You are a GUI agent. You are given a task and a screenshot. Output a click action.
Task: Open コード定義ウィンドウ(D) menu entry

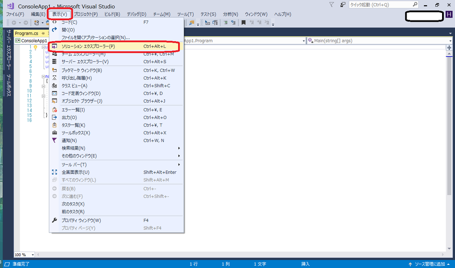pyautogui.click(x=116, y=93)
